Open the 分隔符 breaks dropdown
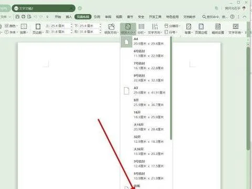 172,26
